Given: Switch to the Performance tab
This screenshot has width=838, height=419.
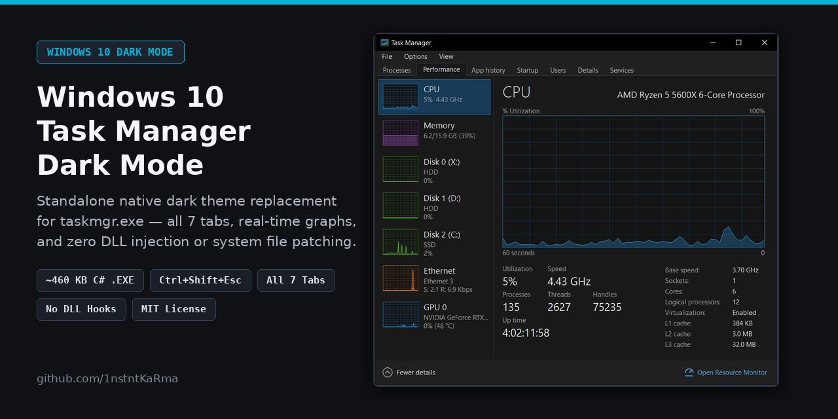Looking at the screenshot, I should (x=441, y=69).
